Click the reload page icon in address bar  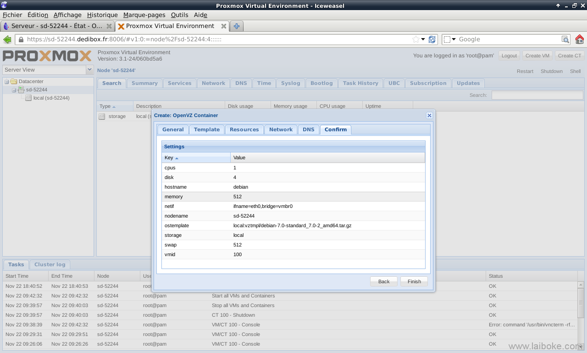click(432, 39)
